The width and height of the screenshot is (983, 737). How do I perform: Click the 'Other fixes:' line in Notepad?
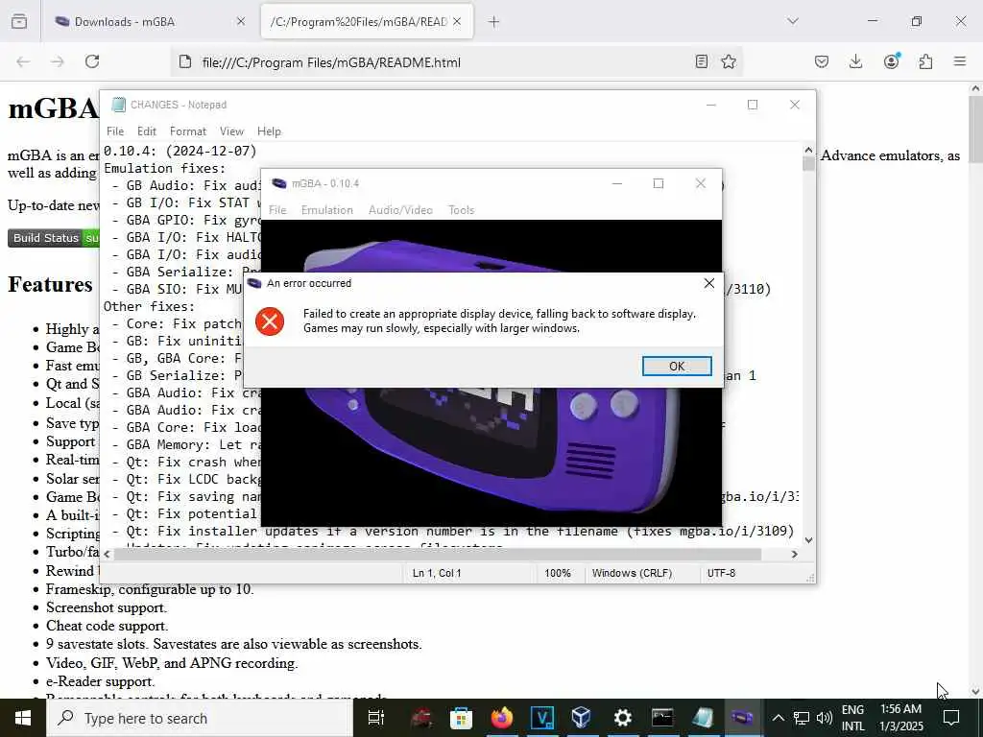click(x=149, y=306)
